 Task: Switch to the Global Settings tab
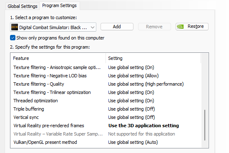(x=23, y=6)
